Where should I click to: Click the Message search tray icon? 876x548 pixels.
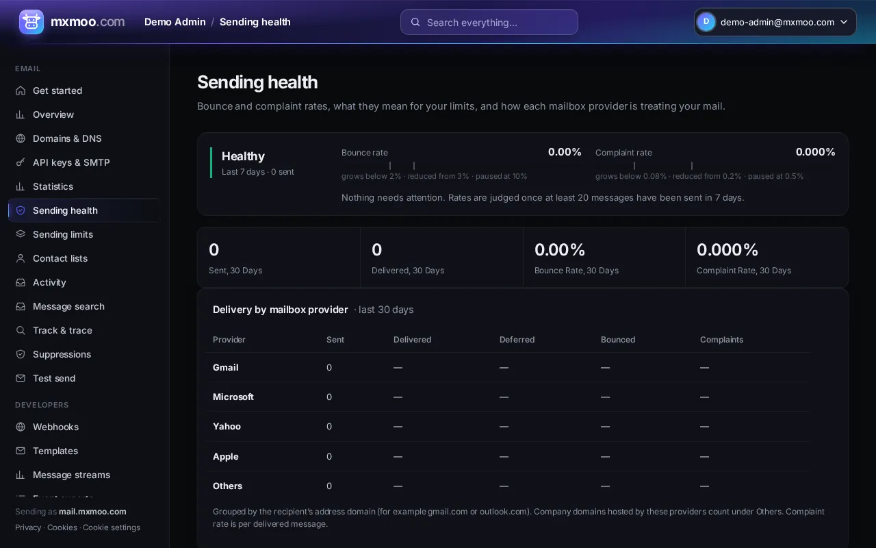click(x=21, y=306)
